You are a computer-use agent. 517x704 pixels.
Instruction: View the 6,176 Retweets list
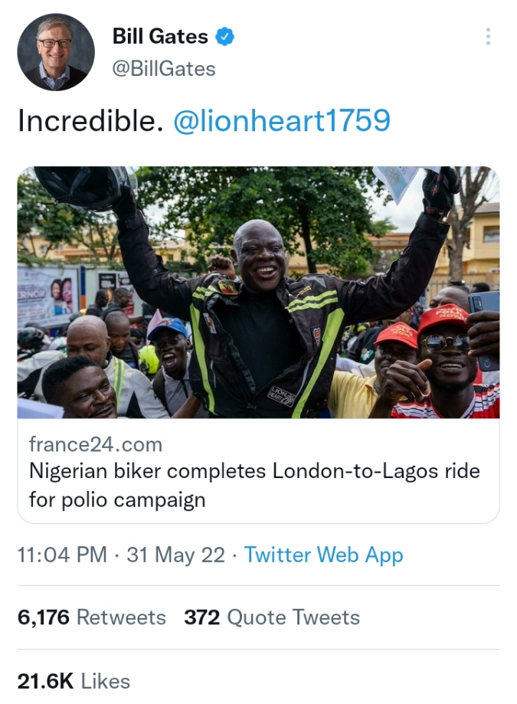click(x=92, y=617)
